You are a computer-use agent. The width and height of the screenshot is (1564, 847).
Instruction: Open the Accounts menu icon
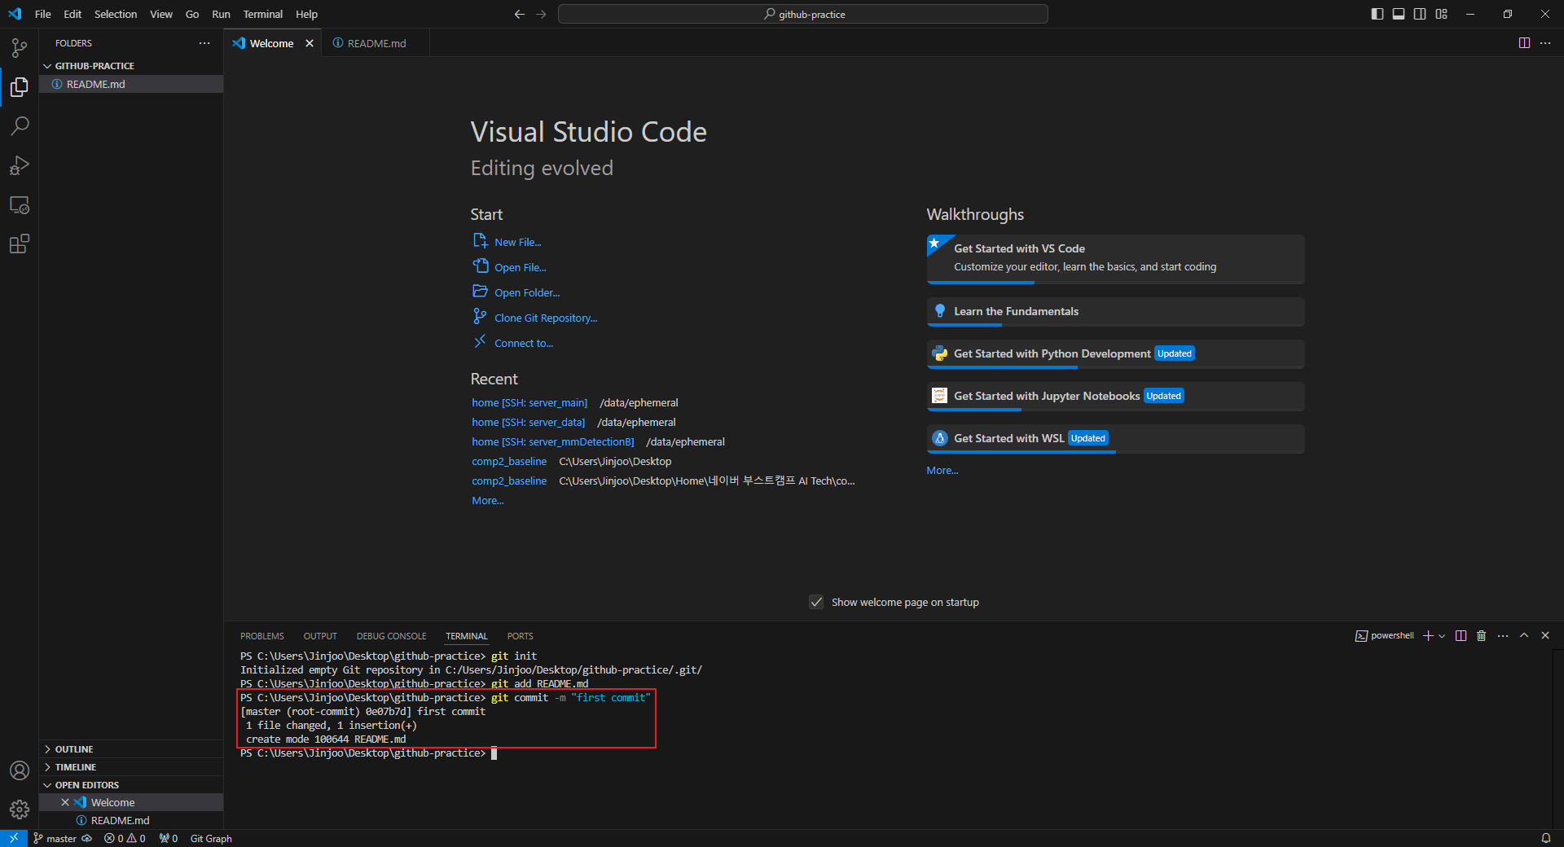[x=20, y=770]
